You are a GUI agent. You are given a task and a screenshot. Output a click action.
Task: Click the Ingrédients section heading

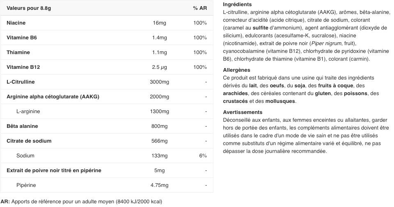pyautogui.click(x=237, y=5)
